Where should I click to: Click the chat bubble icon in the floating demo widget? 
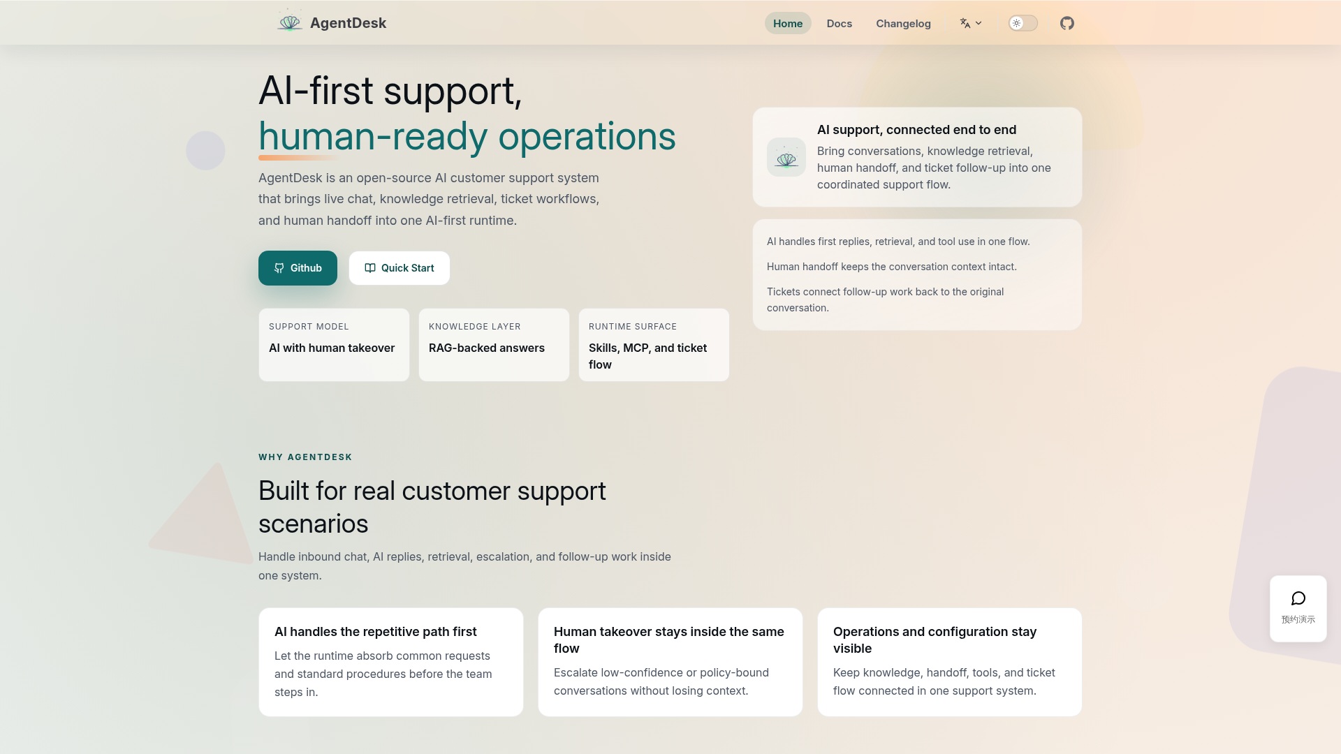(1298, 598)
